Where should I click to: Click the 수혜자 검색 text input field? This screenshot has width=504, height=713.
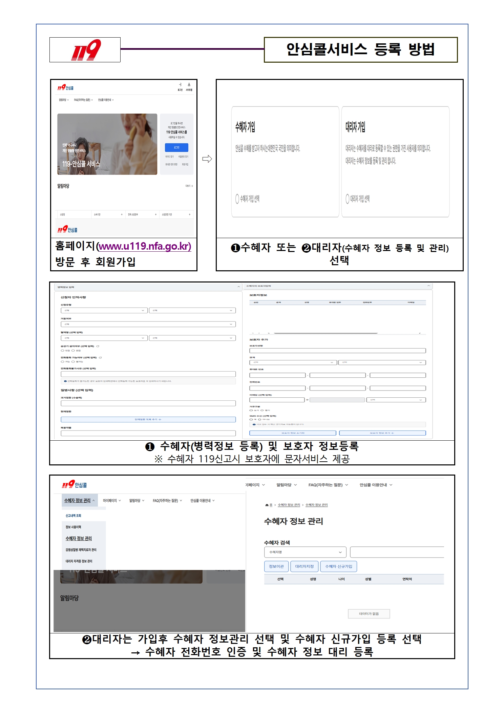(x=397, y=552)
